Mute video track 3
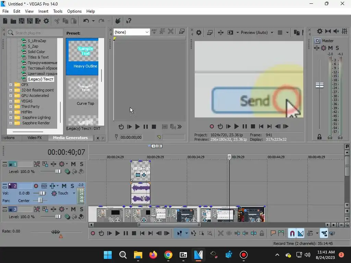 [x=73, y=209]
